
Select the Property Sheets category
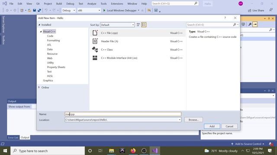click(x=56, y=67)
